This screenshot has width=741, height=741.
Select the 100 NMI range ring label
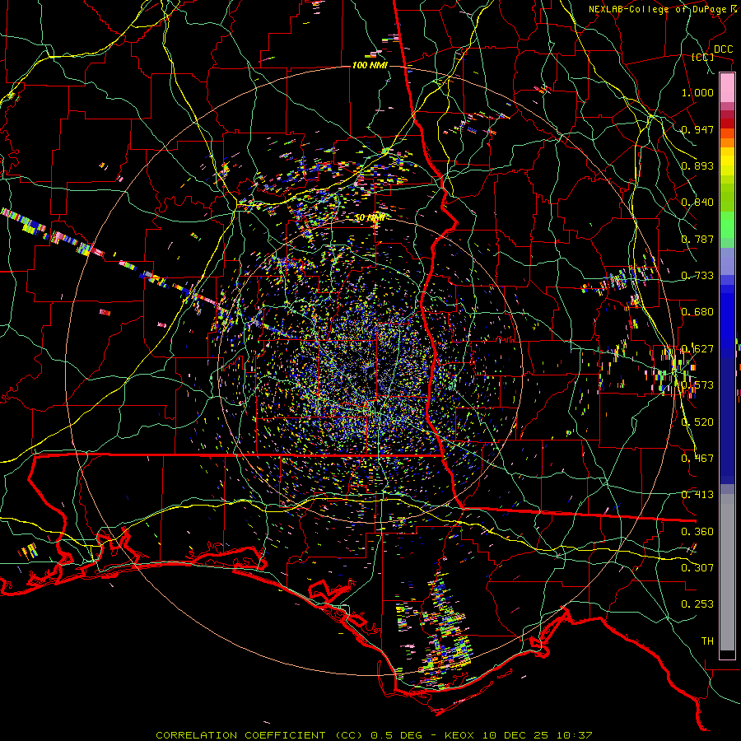(x=370, y=65)
